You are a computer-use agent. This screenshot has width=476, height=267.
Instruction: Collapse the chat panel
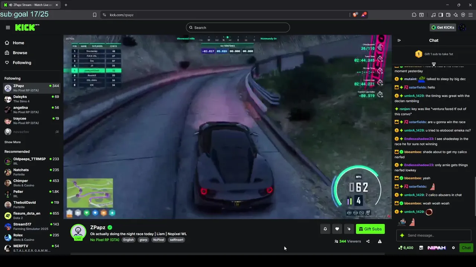click(399, 40)
